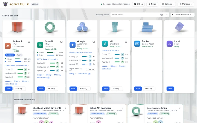This screenshot has height=123, width=197.
Task: Select the Work account tab on Anthropic
Action: click(x=19, y=55)
